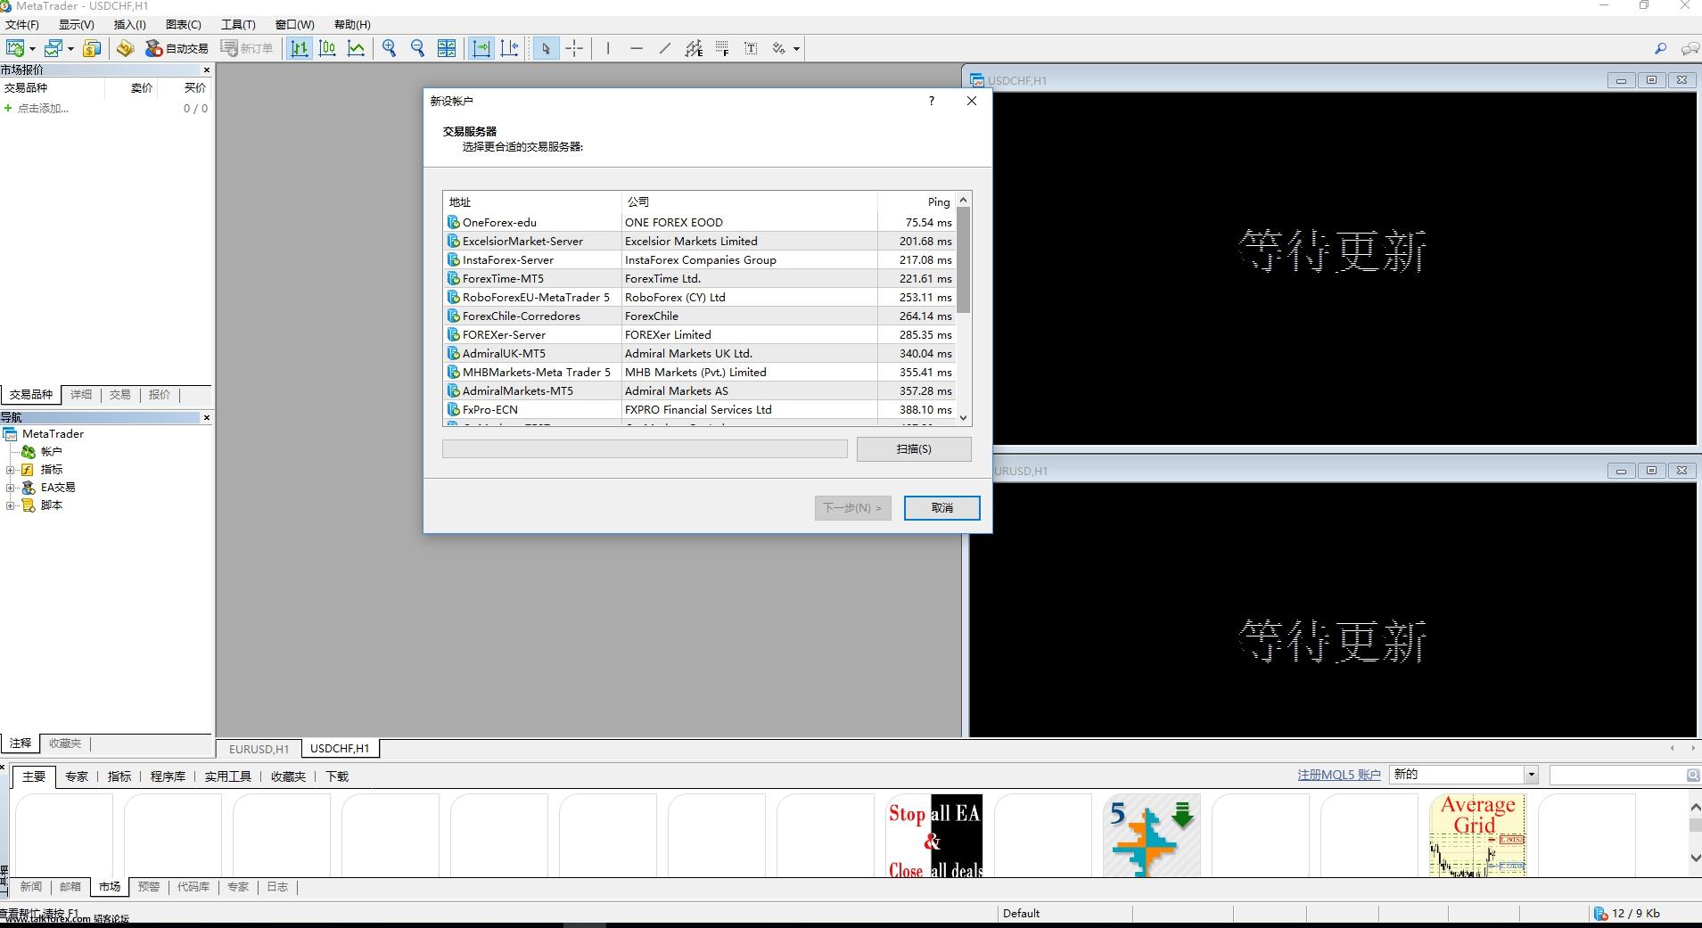The width and height of the screenshot is (1702, 928).
Task: Click the zoom out magnifier icon
Action: [417, 48]
